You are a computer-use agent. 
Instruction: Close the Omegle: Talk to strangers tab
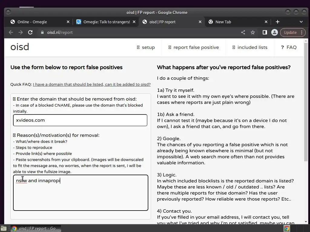coord(134,22)
